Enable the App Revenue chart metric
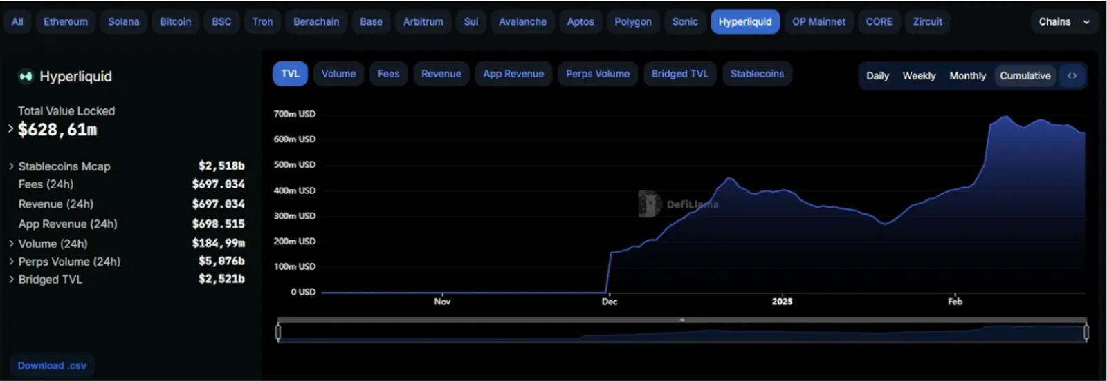The height and width of the screenshot is (381, 1107). coord(513,74)
